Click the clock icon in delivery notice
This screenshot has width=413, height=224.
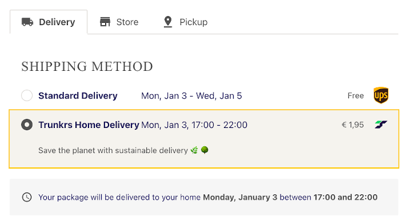click(27, 197)
